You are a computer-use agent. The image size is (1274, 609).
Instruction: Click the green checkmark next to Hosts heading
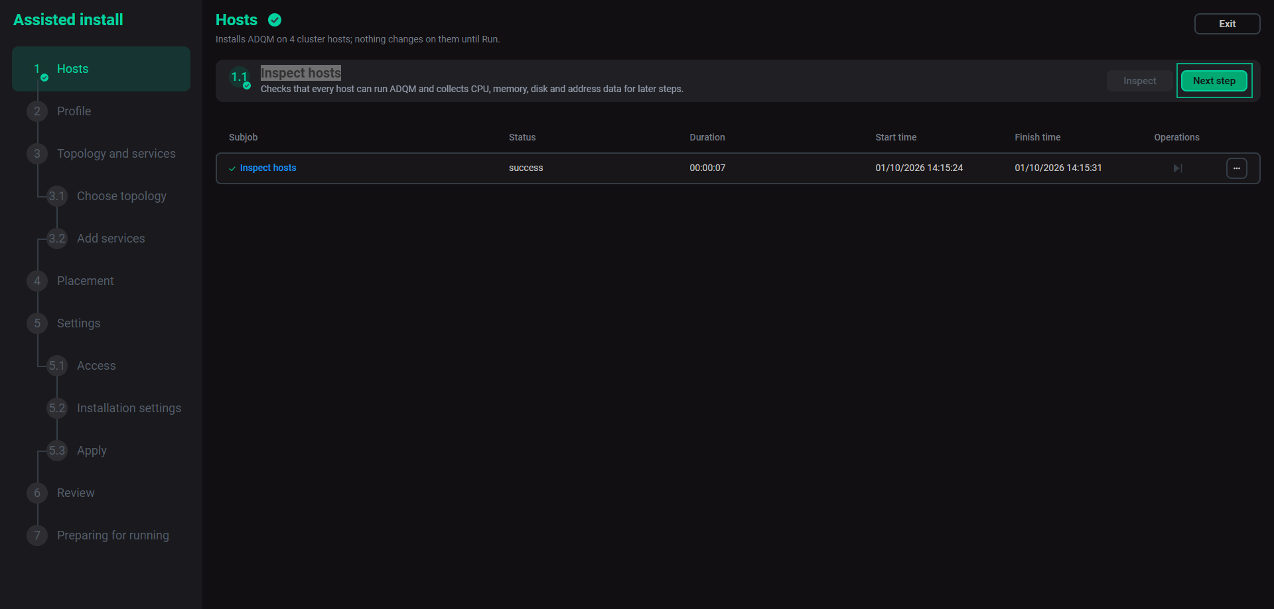(x=275, y=20)
